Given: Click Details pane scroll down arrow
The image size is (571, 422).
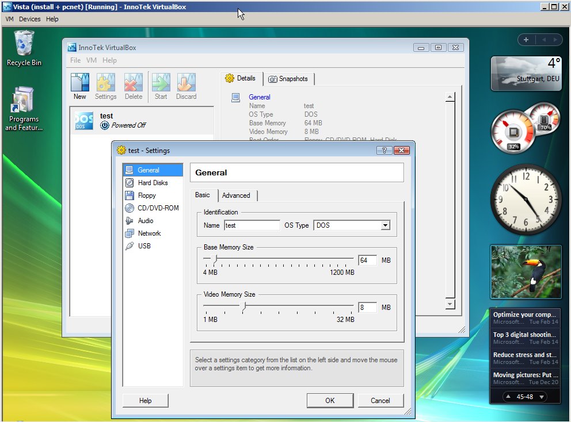Looking at the screenshot, I should (x=450, y=304).
